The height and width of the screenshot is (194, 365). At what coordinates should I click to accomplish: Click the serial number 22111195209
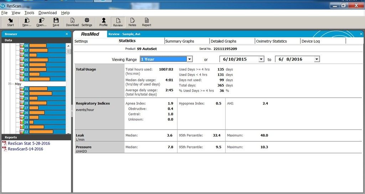pyautogui.click(x=225, y=49)
